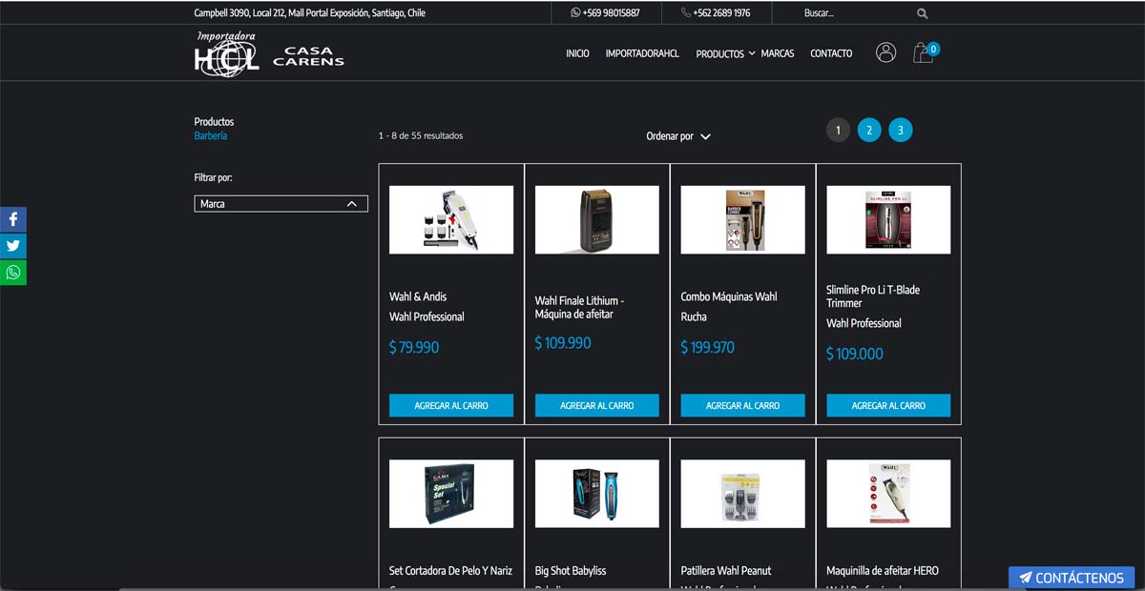The image size is (1145, 591).
Task: Click the $ 79.990 price
Action: pyautogui.click(x=414, y=348)
